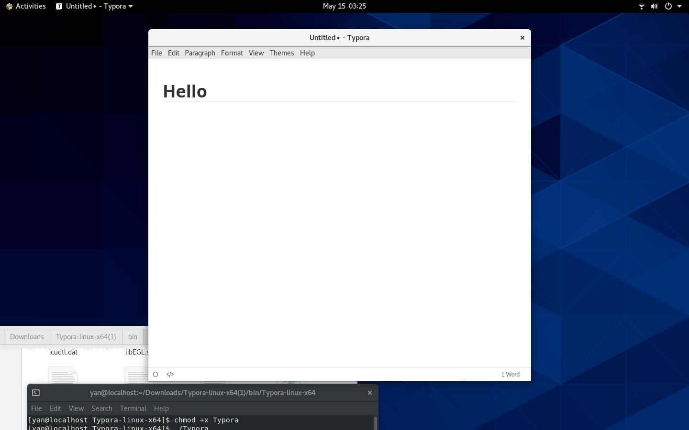Expand the system menu arrow
The image size is (689, 430).
679,7
